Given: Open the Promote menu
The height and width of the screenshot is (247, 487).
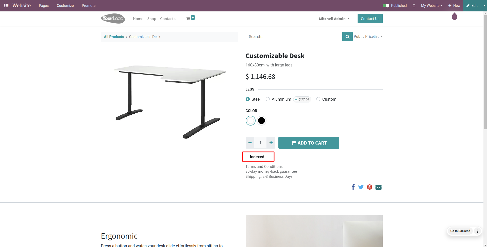Looking at the screenshot, I should click(x=89, y=6).
